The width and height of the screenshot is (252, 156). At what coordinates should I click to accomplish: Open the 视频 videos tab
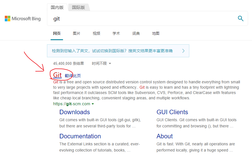pos(96,33)
